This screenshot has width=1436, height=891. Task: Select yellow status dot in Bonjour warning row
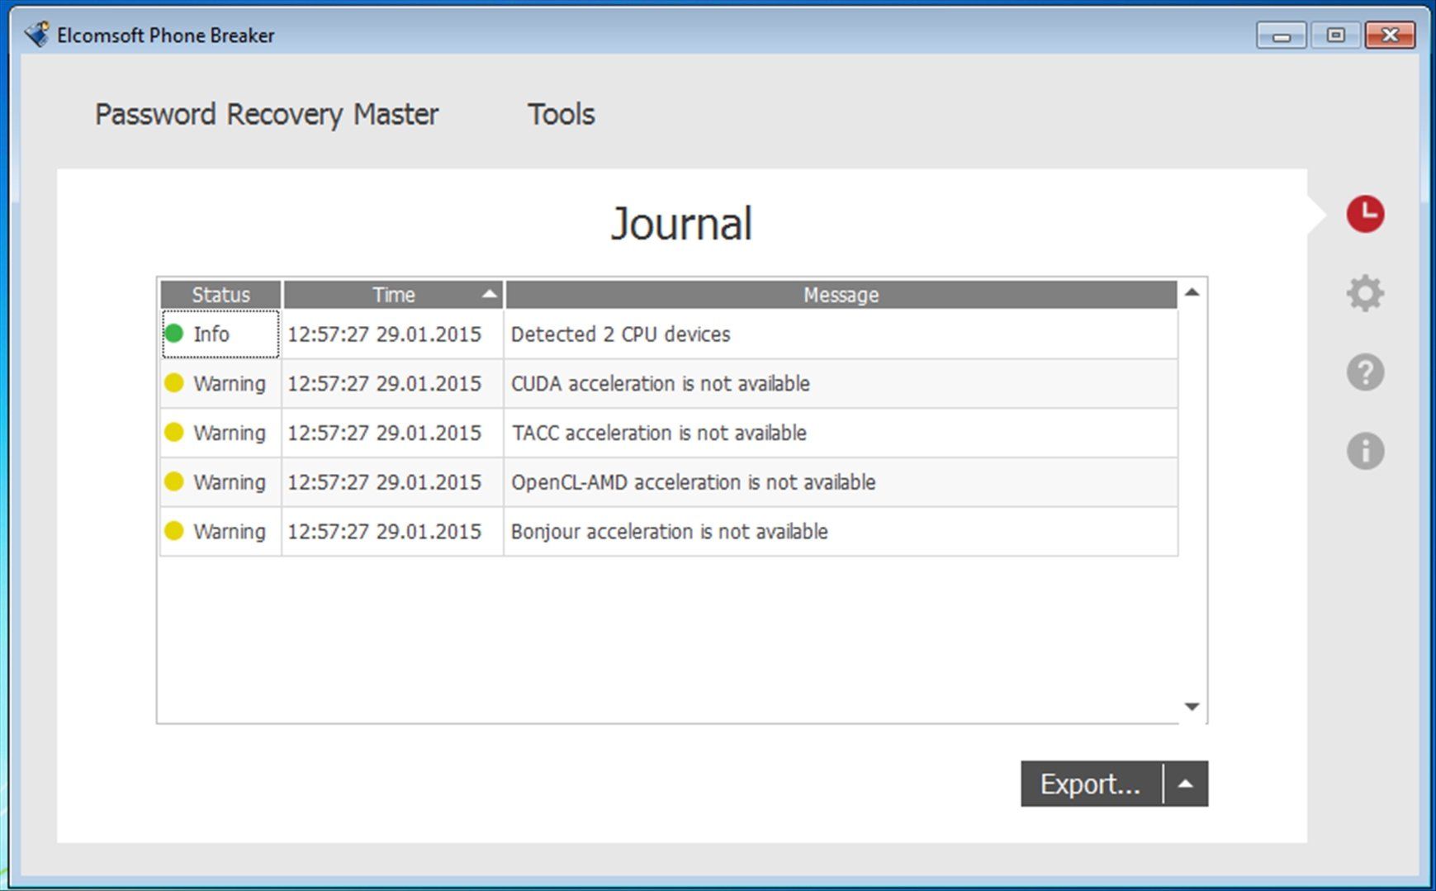173,531
